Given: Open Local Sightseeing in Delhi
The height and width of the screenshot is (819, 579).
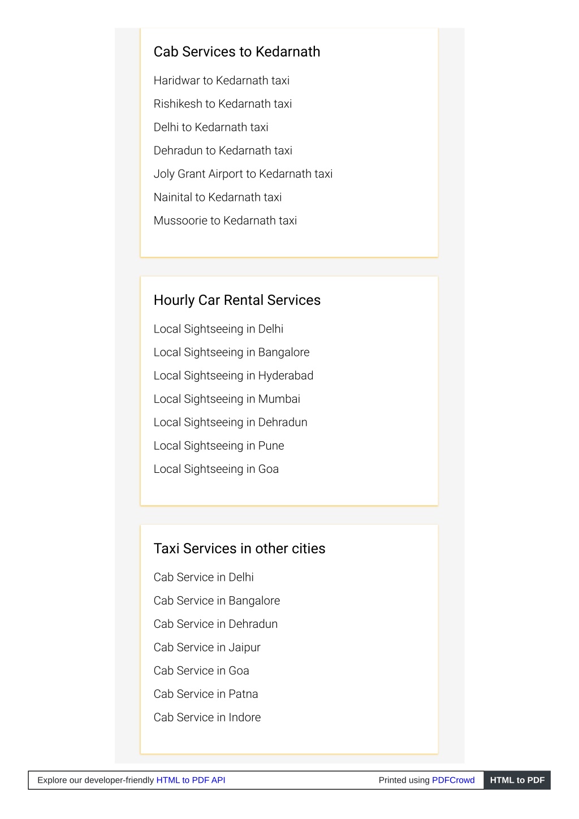Looking at the screenshot, I should coord(218,329).
